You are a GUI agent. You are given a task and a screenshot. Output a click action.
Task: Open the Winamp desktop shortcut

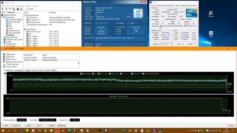(x=211, y=14)
